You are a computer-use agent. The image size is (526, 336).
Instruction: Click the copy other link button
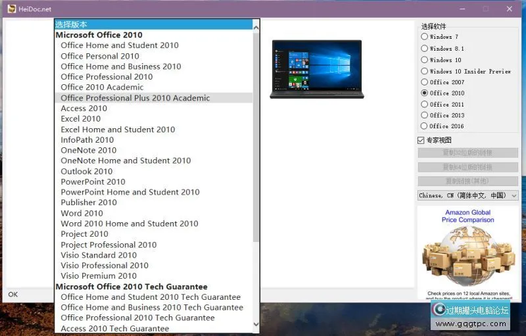pos(467,181)
